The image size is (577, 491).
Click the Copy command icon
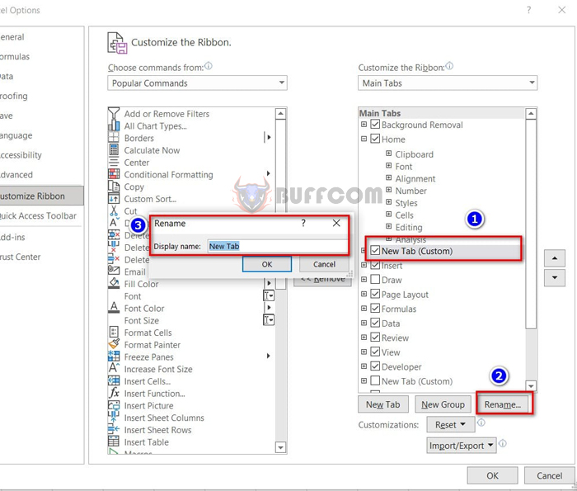(114, 186)
